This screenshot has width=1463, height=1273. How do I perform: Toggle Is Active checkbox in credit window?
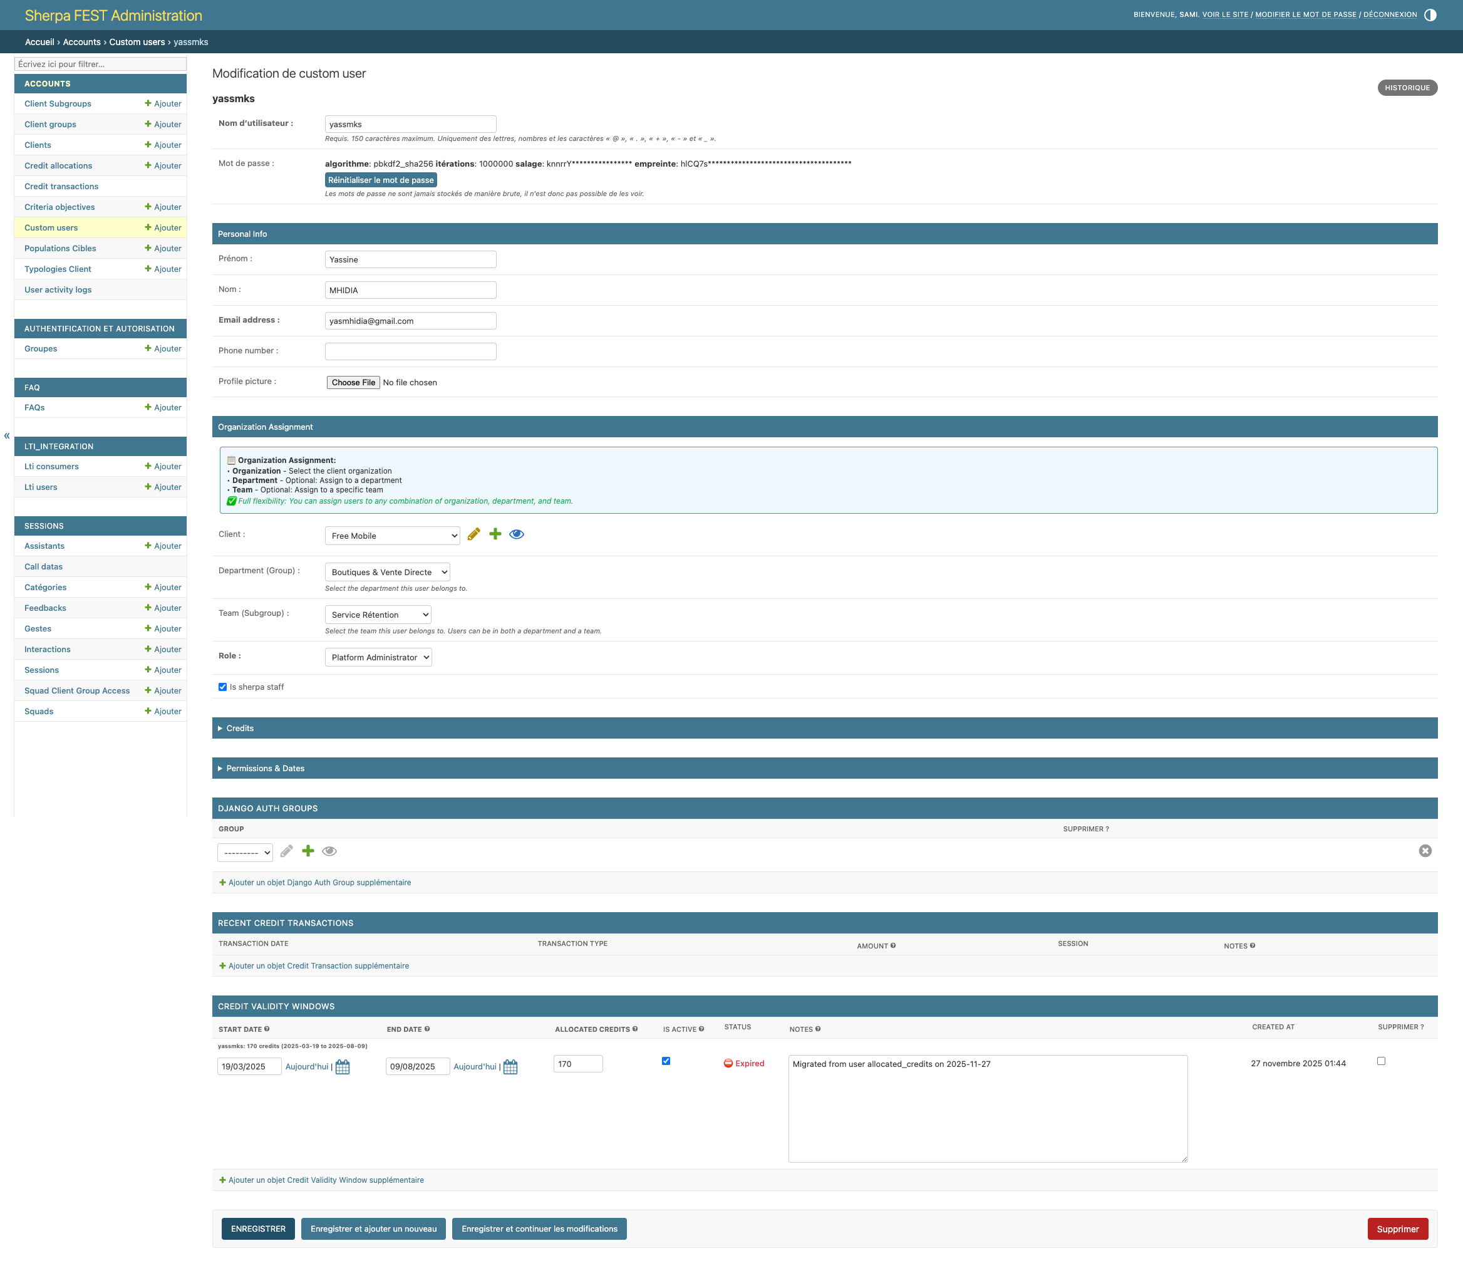(x=666, y=1061)
